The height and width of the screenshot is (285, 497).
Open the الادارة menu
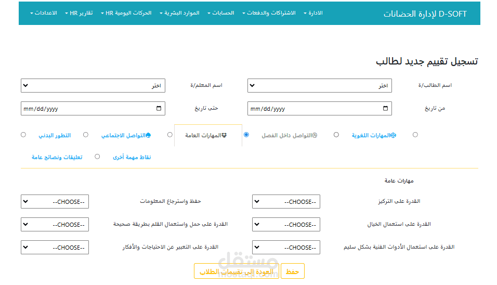313,13
